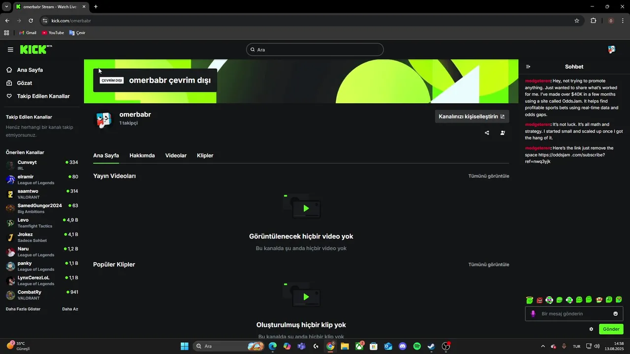
Task: Toggle system volume speaker icon
Action: 597,346
